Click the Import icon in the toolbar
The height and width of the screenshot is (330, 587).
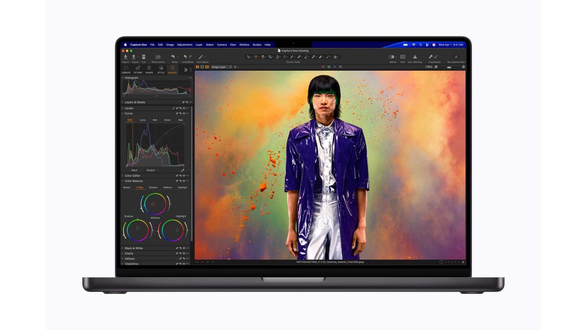click(x=125, y=57)
